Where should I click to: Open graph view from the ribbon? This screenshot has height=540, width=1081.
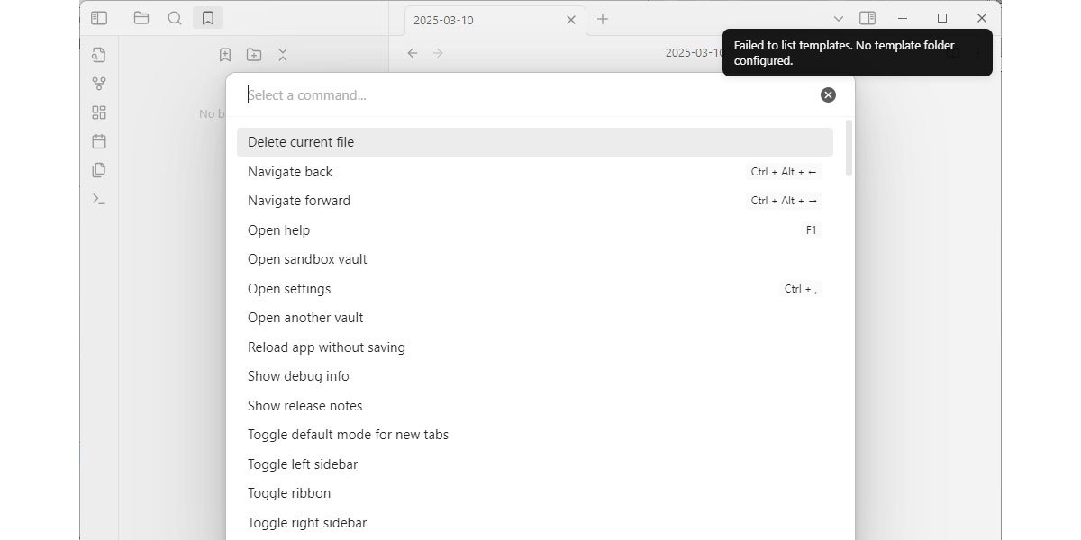99,84
